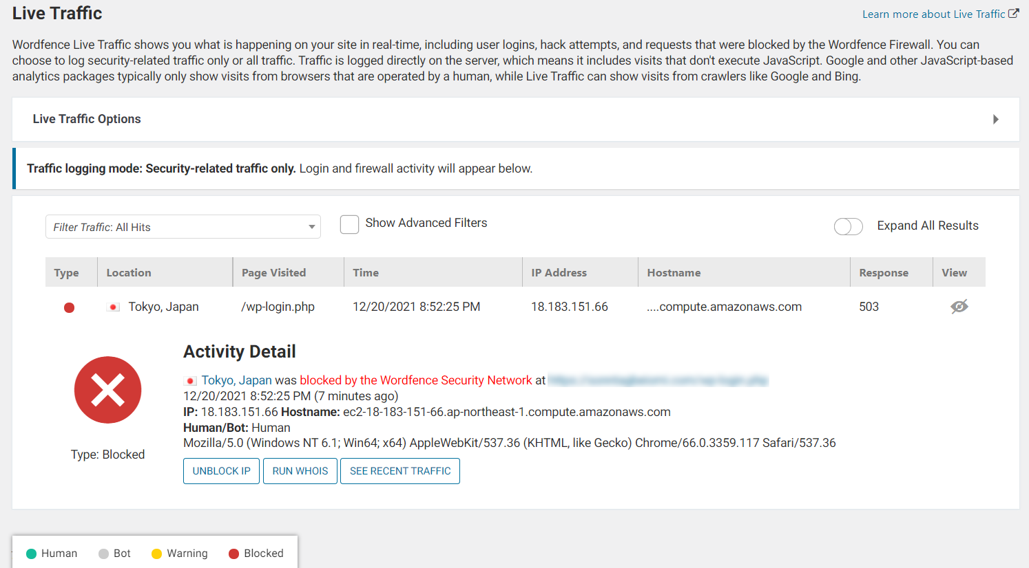Click the large red blocked X icon
Screen dimensions: 1029x568
pyautogui.click(x=107, y=390)
